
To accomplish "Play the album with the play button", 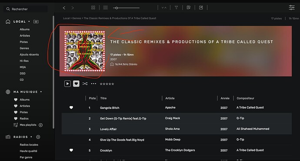I will click(x=67, y=84).
